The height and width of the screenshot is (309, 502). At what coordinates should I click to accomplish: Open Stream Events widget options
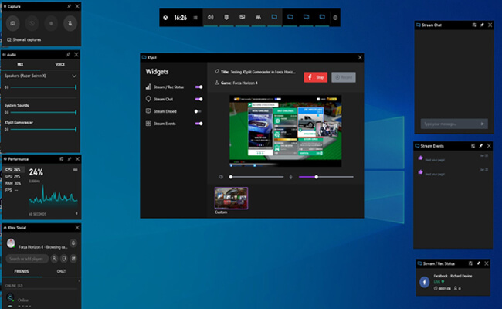tap(473, 146)
